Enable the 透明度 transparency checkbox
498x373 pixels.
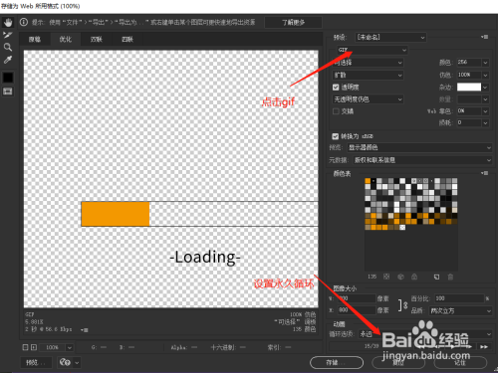336,88
